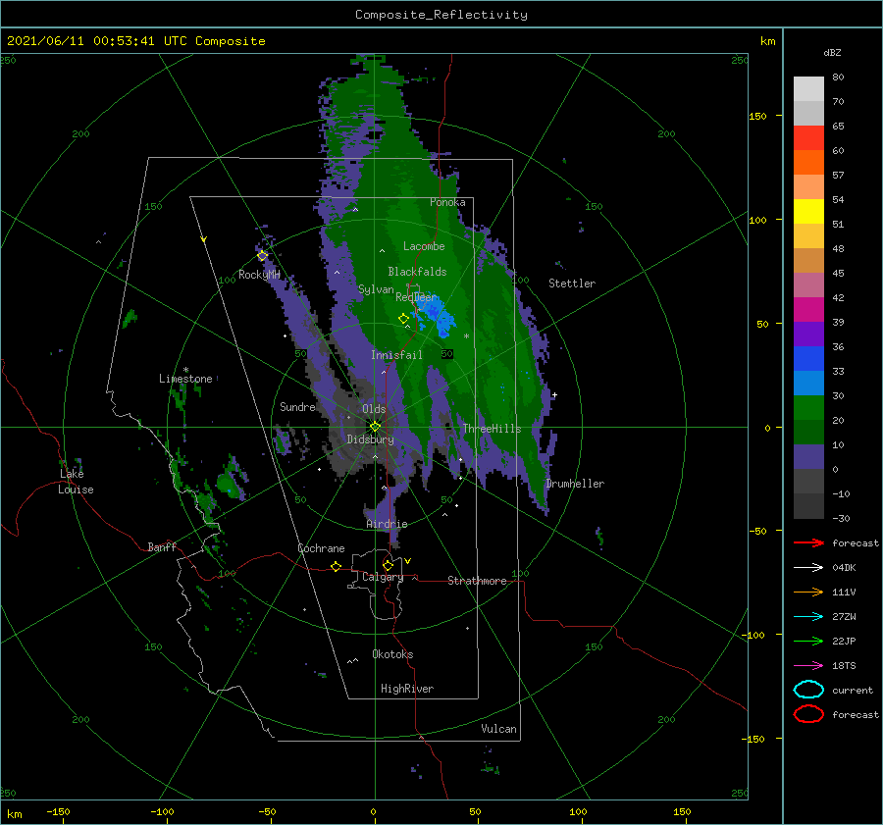The image size is (883, 825).
Task: Click the Didsbury label
Action: (x=370, y=439)
